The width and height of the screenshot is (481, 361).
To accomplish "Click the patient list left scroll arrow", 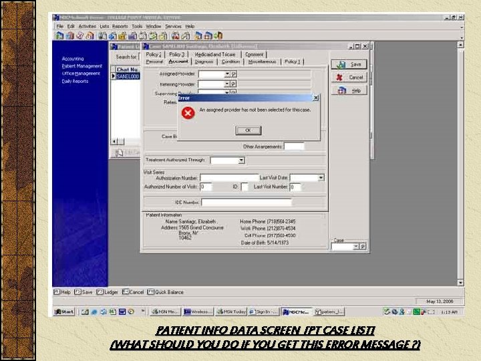I will 114,142.
